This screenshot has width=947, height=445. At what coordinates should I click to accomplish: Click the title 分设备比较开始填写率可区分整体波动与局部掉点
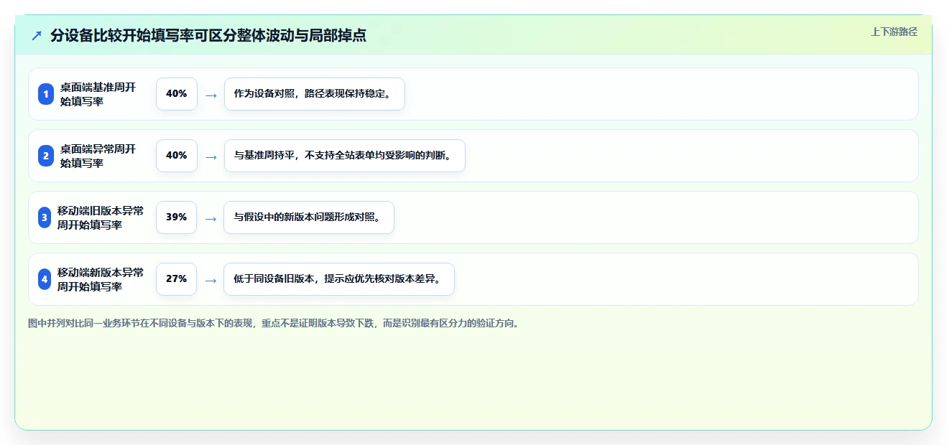pos(208,36)
